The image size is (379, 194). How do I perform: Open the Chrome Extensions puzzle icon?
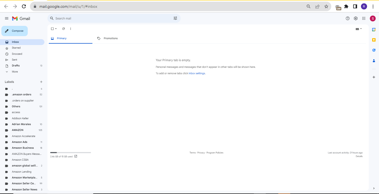(x=346, y=6)
